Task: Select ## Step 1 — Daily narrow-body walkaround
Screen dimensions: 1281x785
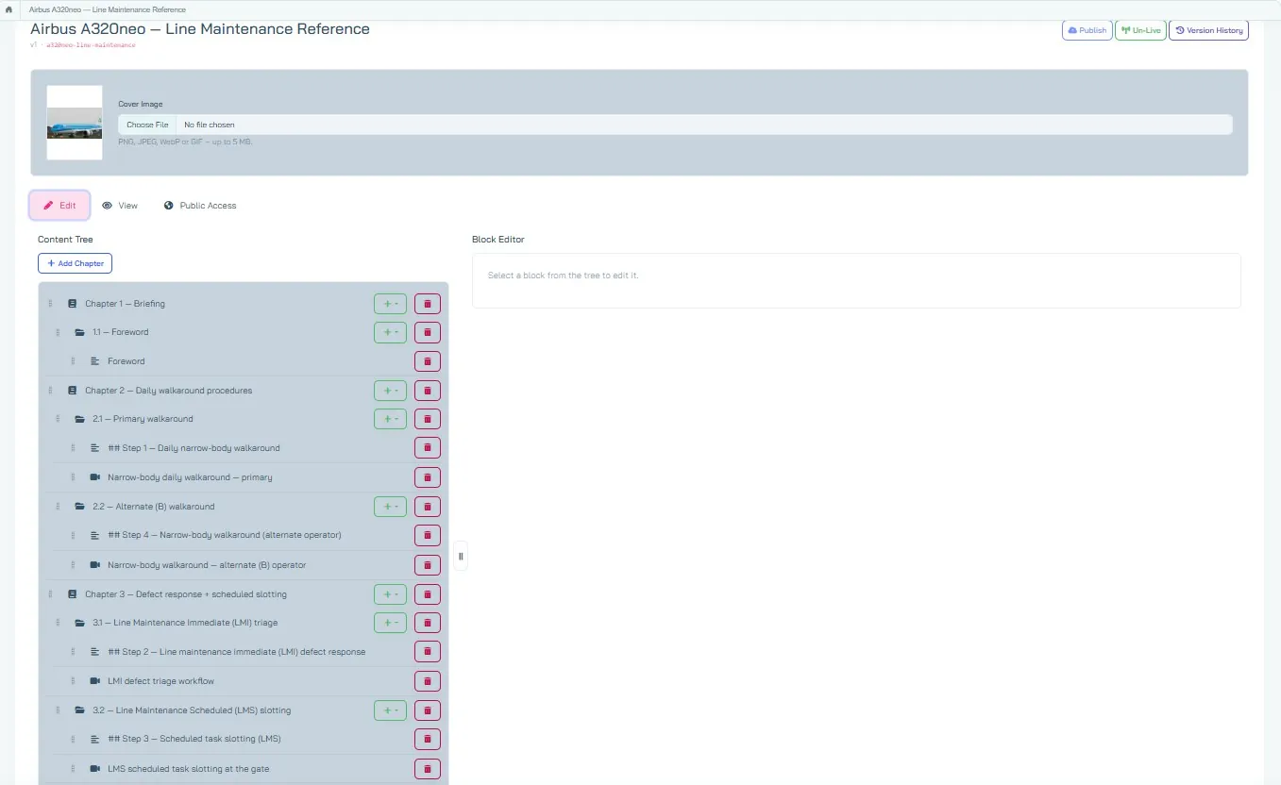Action: 194,448
